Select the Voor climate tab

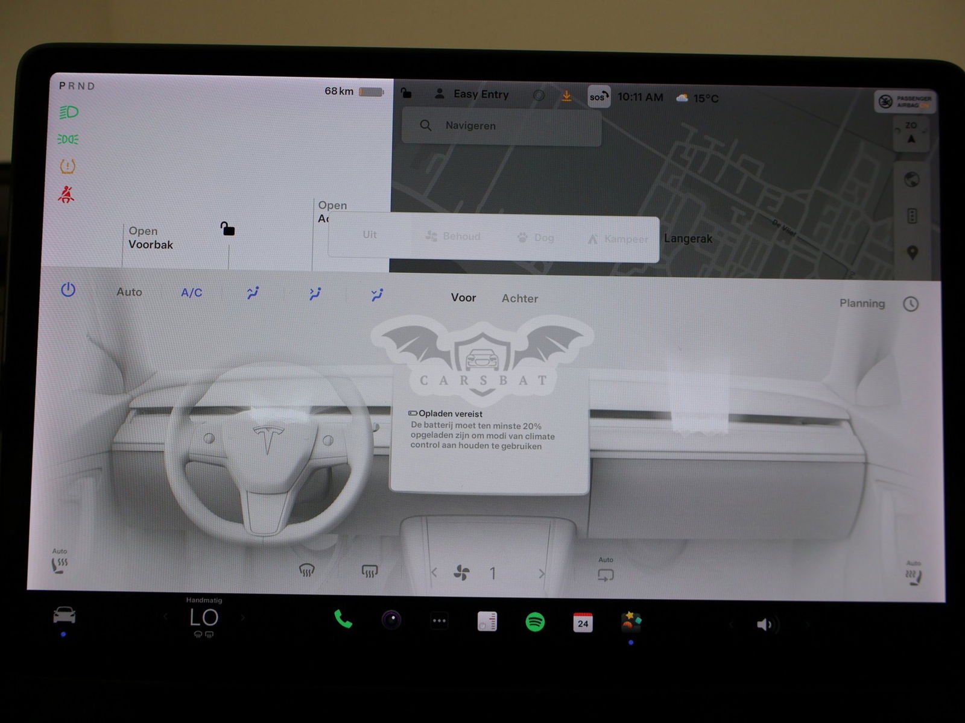coord(463,298)
